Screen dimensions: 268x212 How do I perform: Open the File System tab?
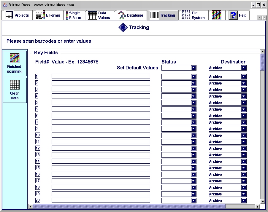point(194,15)
